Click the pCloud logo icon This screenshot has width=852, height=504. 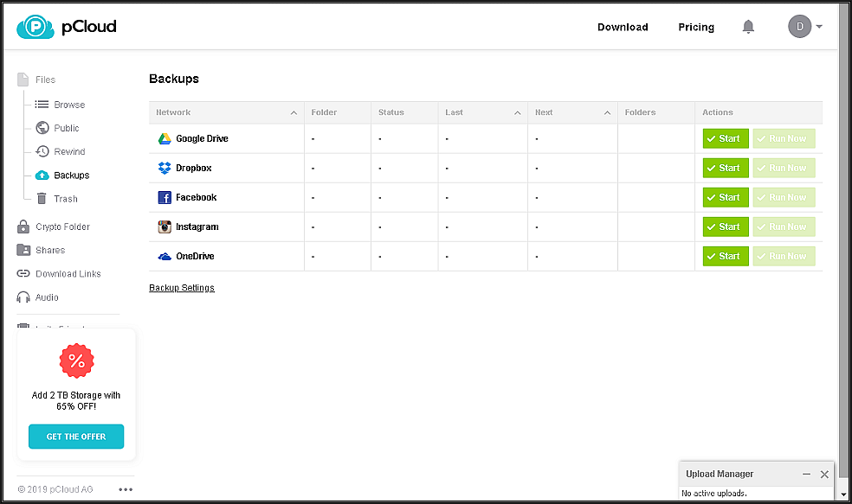tap(35, 27)
